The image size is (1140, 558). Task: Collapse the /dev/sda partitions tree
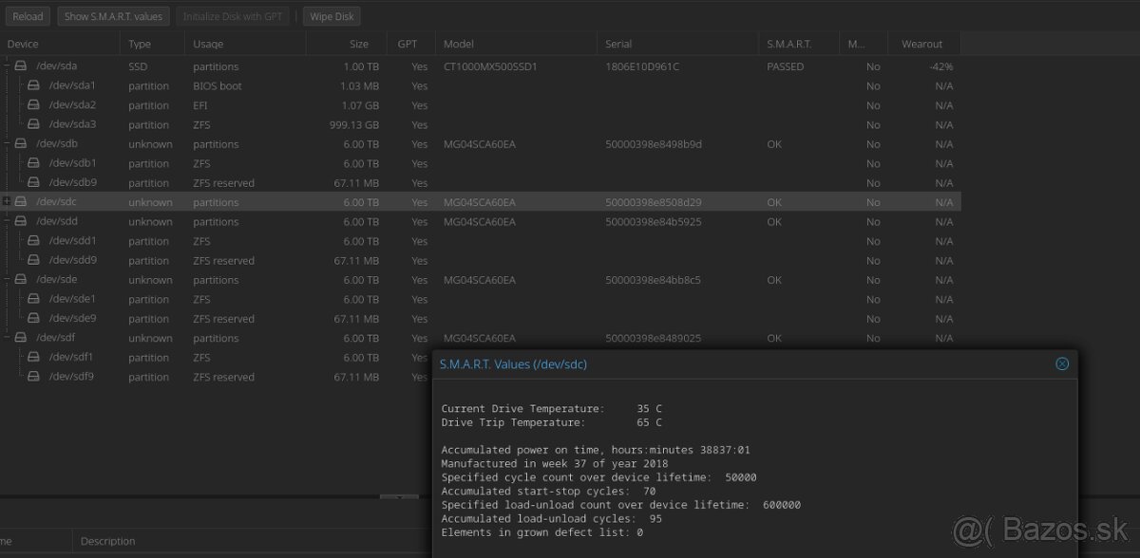click(7, 66)
